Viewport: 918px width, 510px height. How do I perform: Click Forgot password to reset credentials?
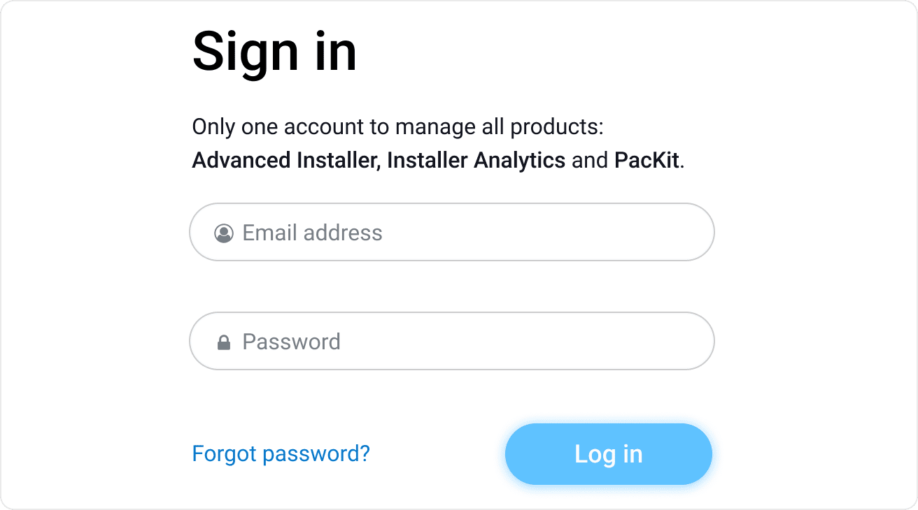click(281, 453)
